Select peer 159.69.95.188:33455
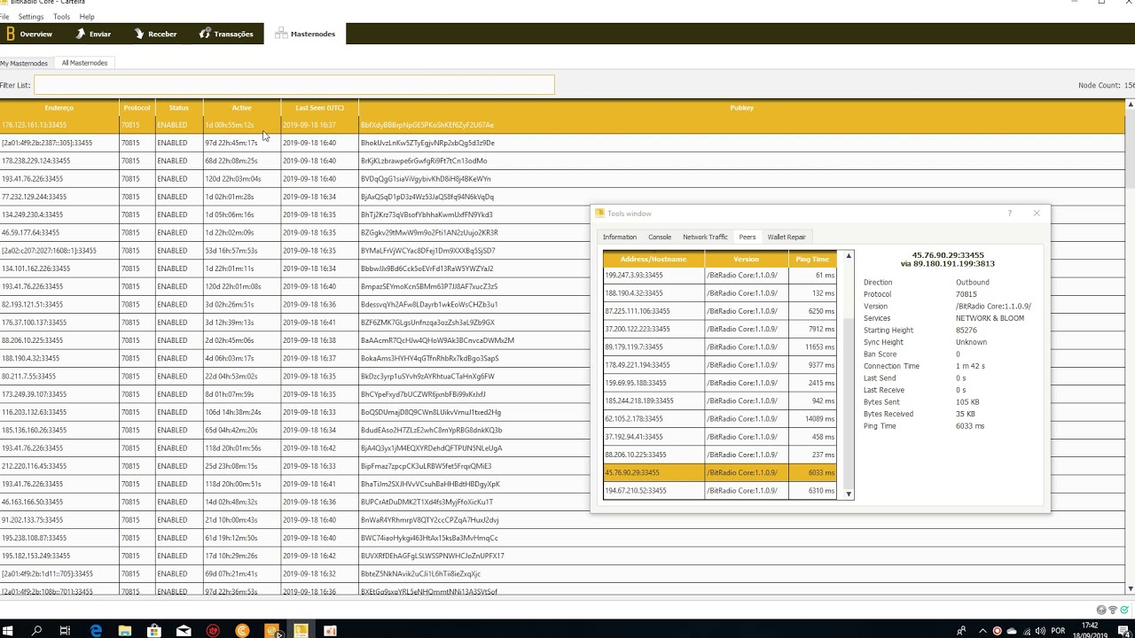This screenshot has width=1135, height=638. [720, 383]
